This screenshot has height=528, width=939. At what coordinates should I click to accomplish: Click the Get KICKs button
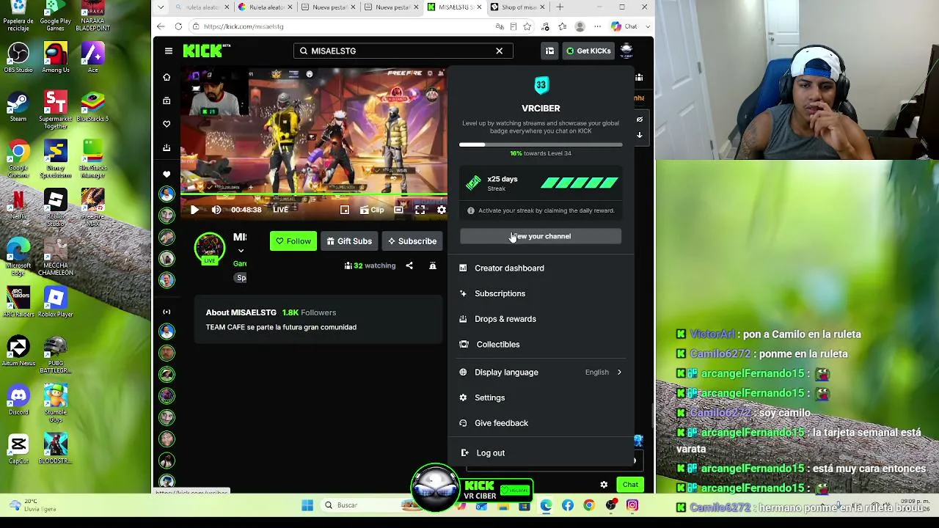[x=588, y=51]
